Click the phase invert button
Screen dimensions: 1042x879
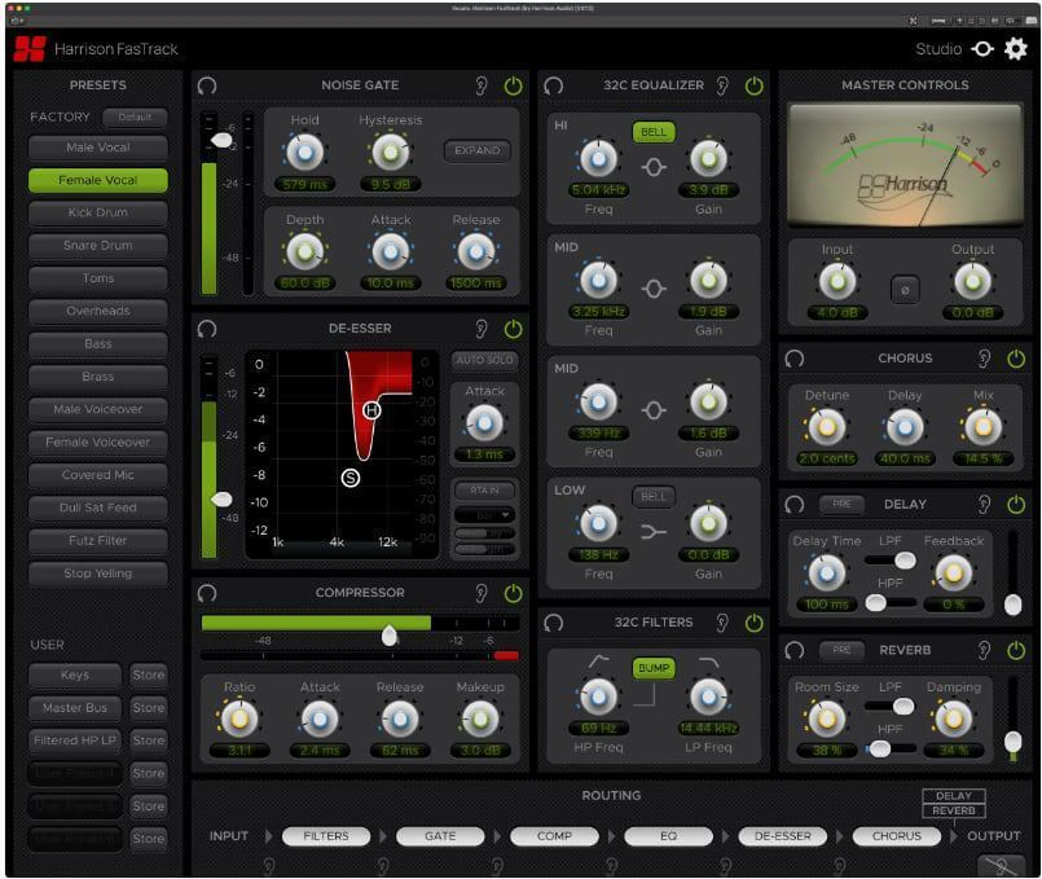(905, 290)
